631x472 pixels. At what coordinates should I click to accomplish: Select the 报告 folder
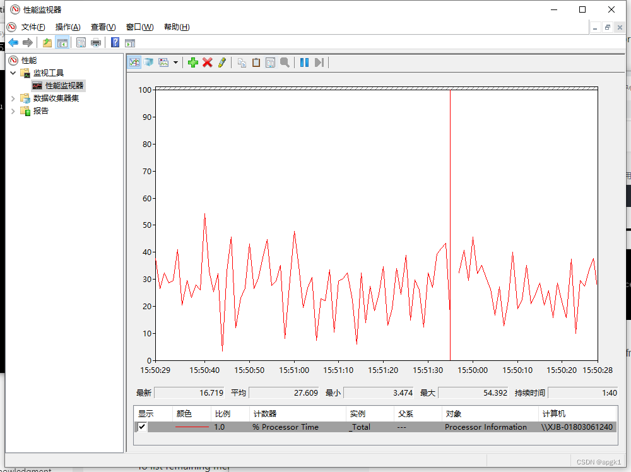point(40,110)
